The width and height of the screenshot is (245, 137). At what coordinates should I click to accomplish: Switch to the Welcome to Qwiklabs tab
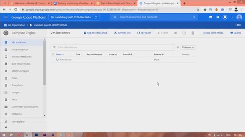[x=30, y=3]
